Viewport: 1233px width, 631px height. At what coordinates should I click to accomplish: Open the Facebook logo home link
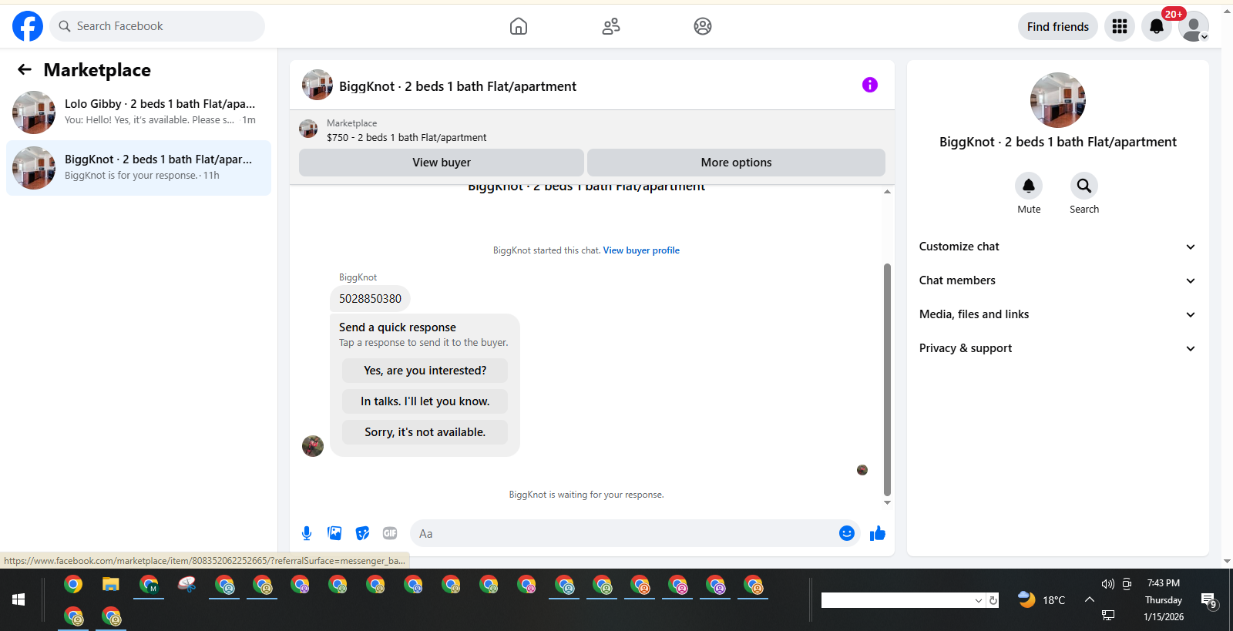28,26
